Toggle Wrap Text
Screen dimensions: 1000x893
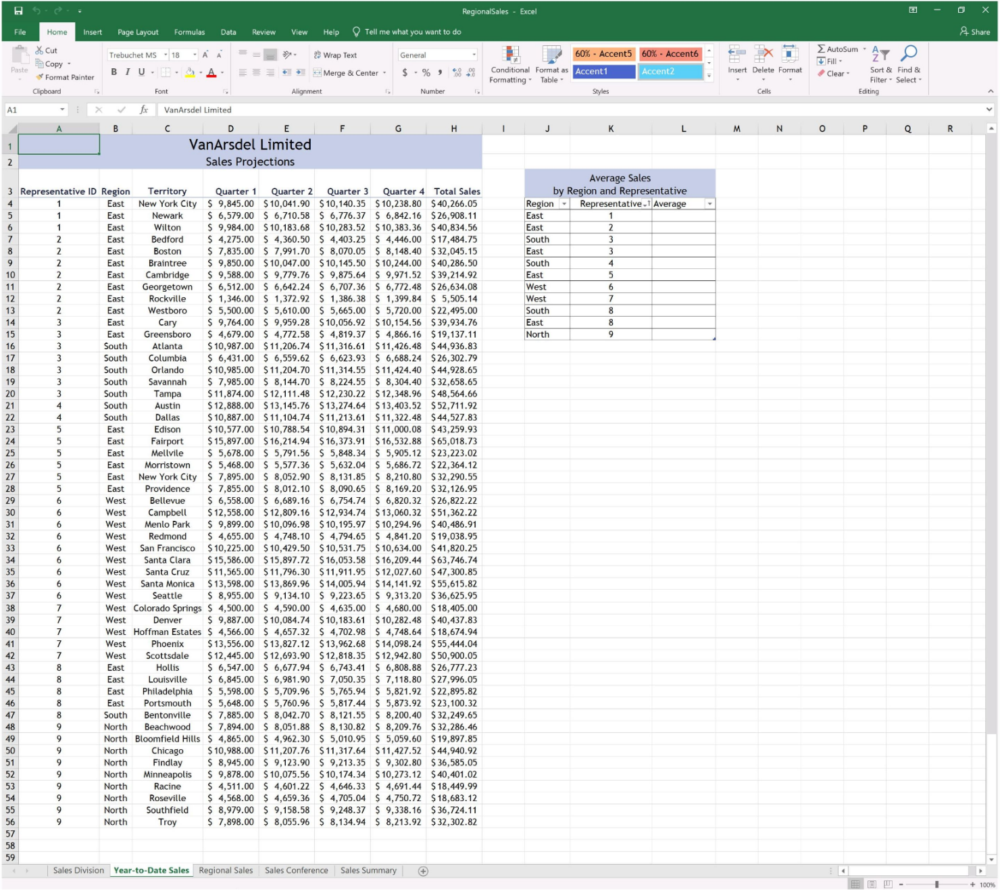(335, 55)
